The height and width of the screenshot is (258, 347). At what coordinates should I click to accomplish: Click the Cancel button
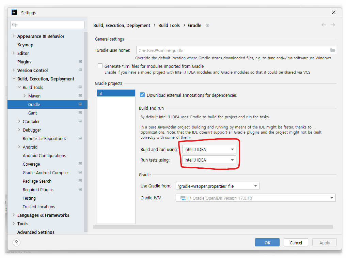(x=296, y=243)
